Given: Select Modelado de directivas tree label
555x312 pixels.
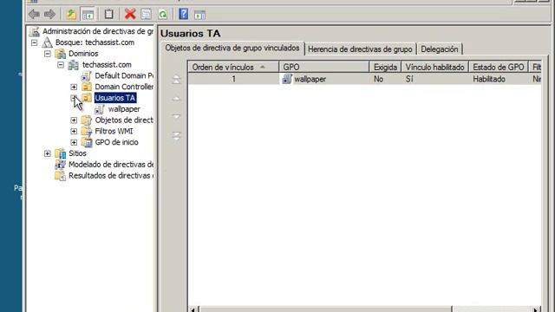Looking at the screenshot, I should pyautogui.click(x=111, y=165).
